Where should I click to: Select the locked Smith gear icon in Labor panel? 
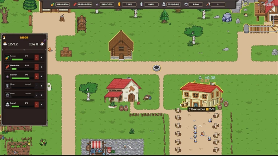7,95
